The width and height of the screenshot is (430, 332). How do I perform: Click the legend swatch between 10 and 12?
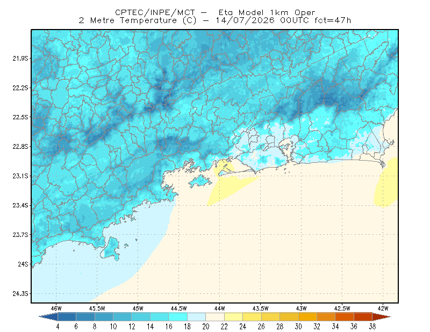(123, 317)
